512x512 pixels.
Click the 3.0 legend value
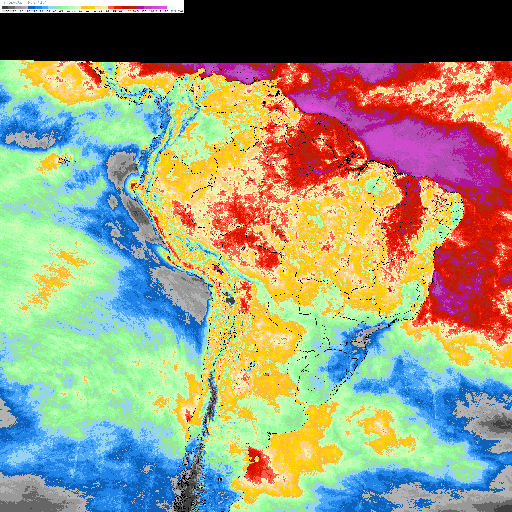(41, 11)
